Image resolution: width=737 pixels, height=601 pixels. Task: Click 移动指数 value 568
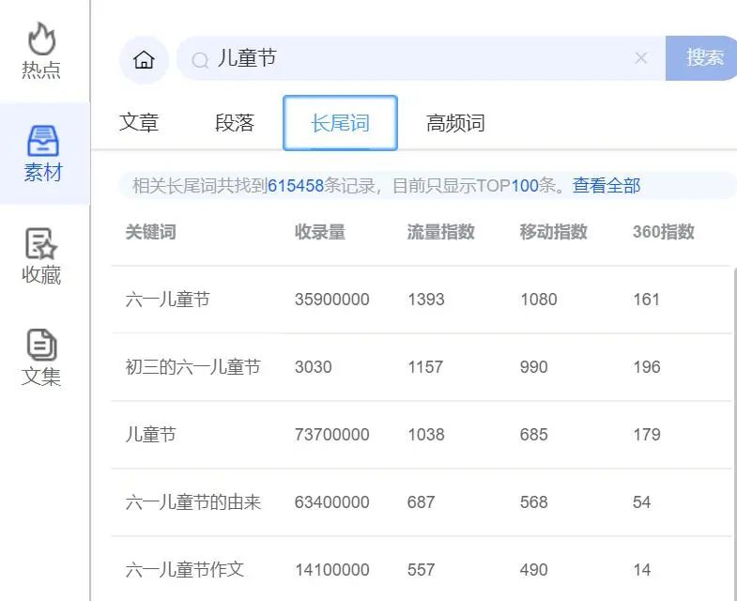coord(533,502)
